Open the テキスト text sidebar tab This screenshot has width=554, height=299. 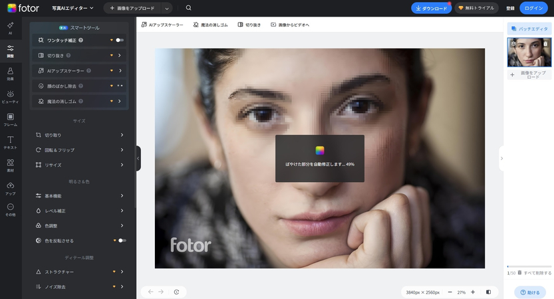[10, 143]
